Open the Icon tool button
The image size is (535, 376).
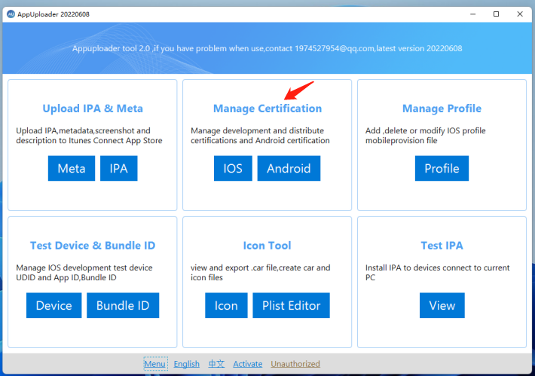pos(226,305)
